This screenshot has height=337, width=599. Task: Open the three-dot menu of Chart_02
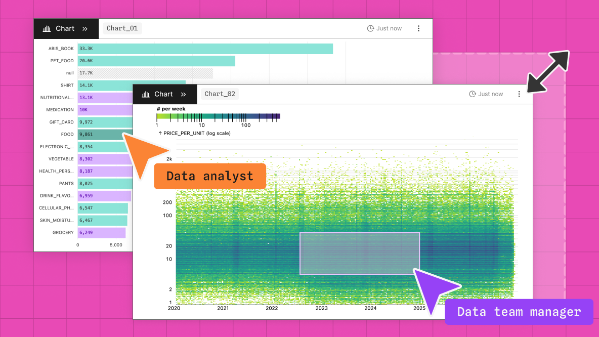point(519,94)
